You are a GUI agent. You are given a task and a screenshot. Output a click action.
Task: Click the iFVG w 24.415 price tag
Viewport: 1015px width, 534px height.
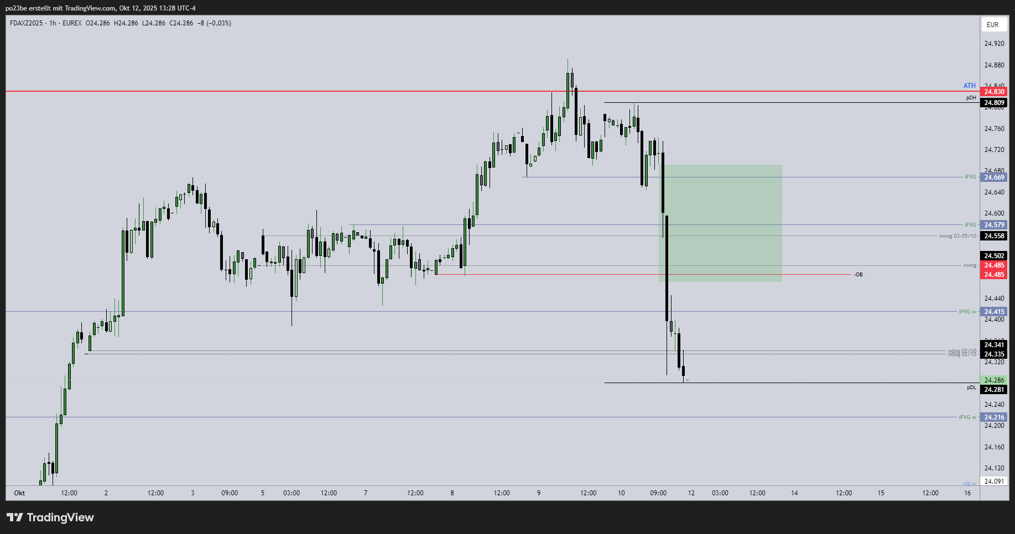(x=994, y=312)
